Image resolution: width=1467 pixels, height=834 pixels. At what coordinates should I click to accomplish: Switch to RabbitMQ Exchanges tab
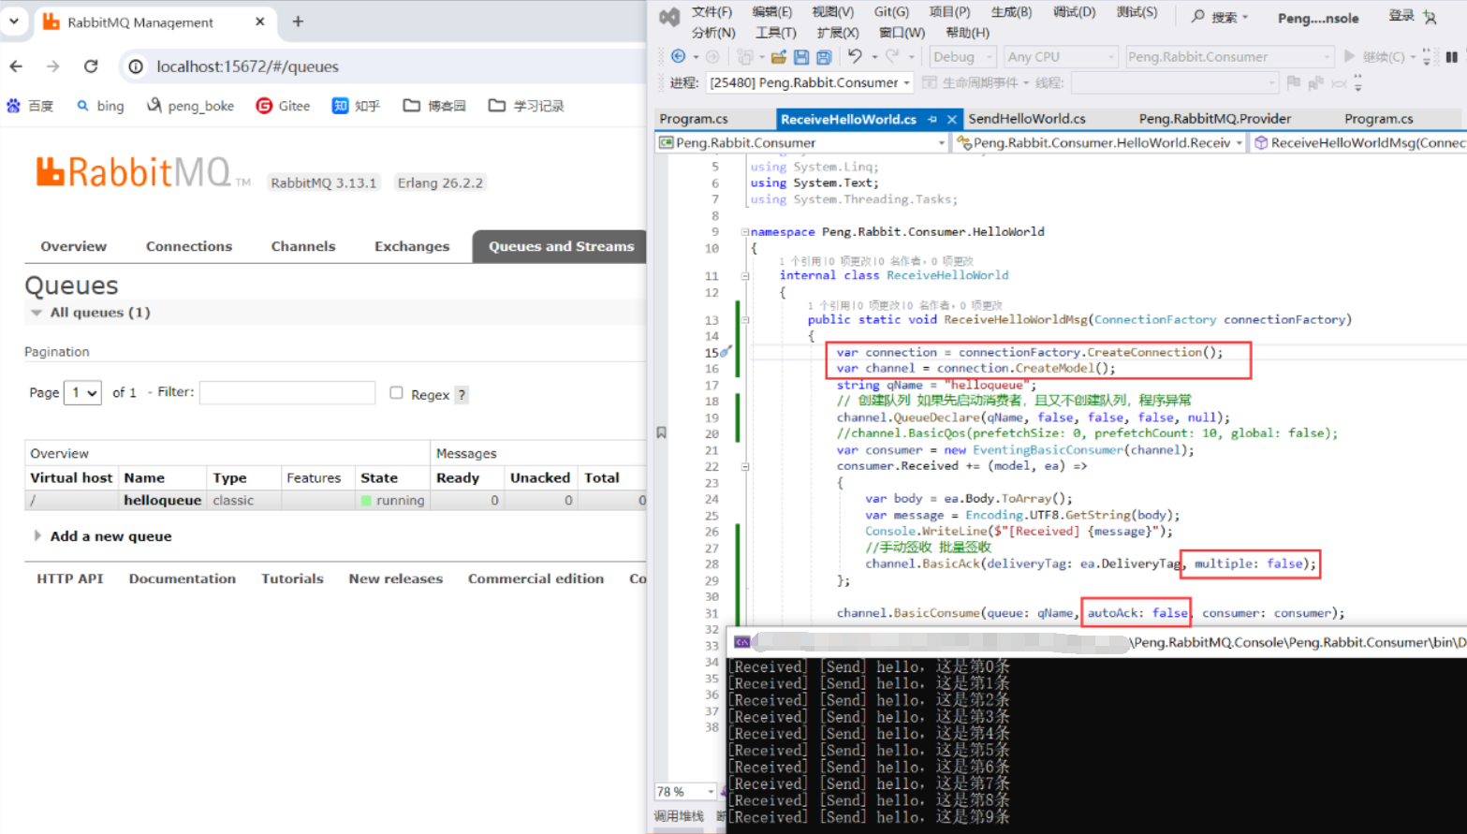(412, 246)
